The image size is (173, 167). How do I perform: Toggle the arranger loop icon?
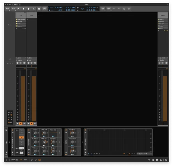tap(82, 9)
